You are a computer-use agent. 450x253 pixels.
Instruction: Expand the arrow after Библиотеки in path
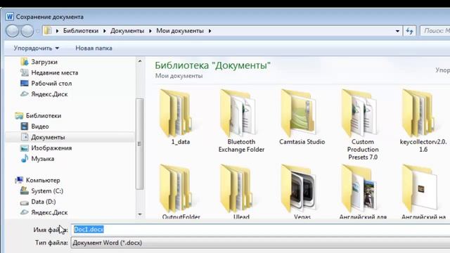(x=105, y=31)
